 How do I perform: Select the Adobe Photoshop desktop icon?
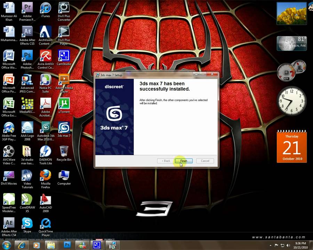tap(27, 59)
